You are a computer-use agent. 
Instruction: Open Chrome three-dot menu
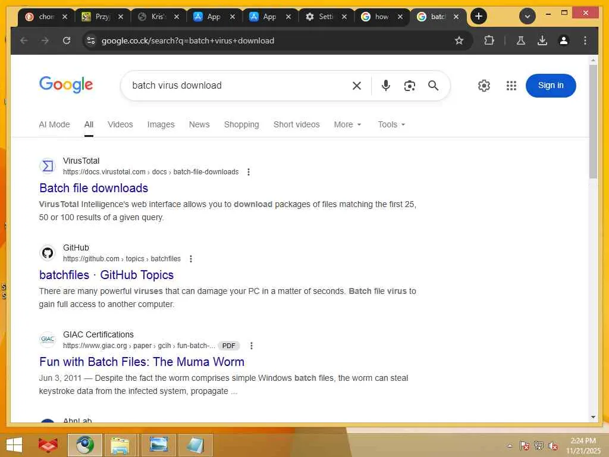(585, 40)
